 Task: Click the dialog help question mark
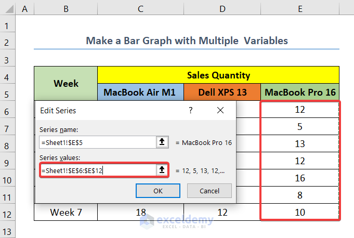click(x=191, y=110)
